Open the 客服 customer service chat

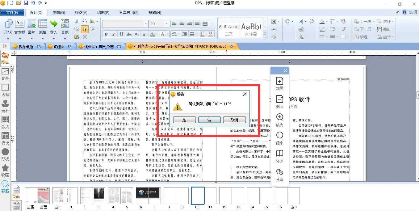tap(5, 187)
